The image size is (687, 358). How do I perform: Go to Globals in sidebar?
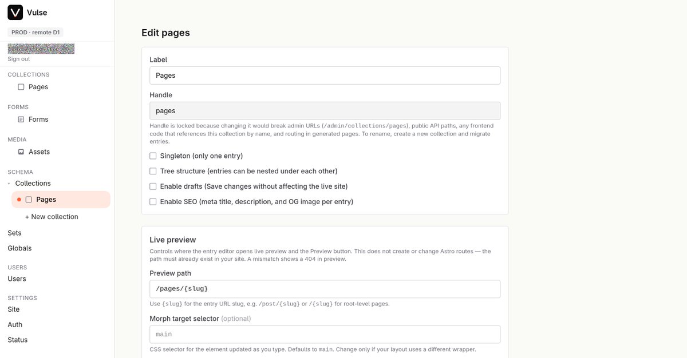pos(19,248)
